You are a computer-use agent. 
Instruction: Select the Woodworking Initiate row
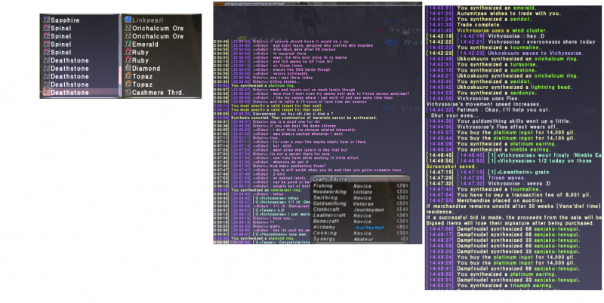(361, 192)
